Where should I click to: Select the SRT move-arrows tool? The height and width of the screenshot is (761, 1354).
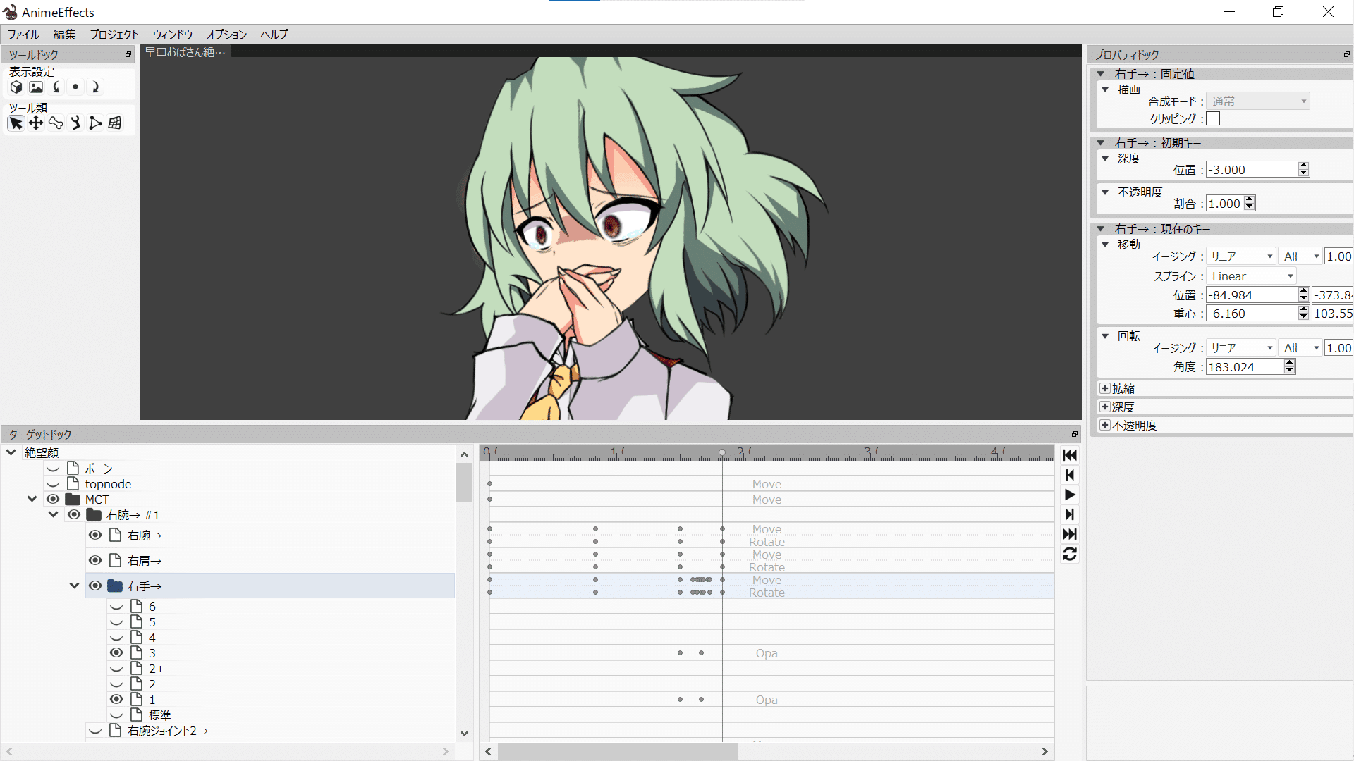click(36, 123)
